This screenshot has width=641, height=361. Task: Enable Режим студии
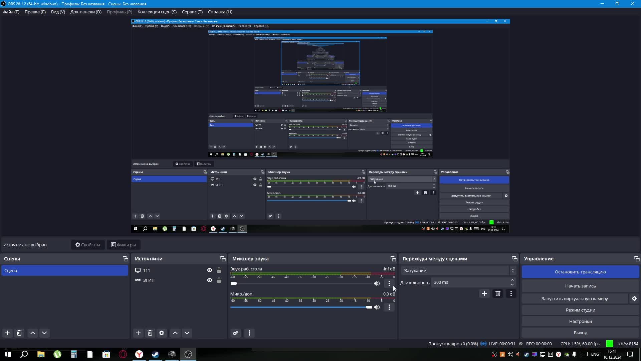(x=580, y=310)
